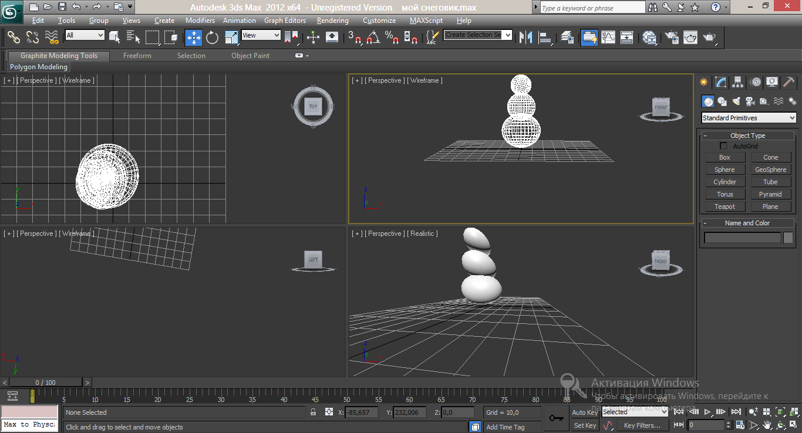Click the Teapot object button

[x=725, y=207]
